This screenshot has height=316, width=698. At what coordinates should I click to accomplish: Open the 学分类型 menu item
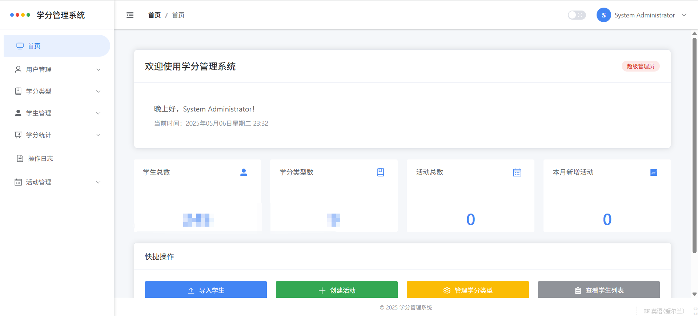(57, 91)
